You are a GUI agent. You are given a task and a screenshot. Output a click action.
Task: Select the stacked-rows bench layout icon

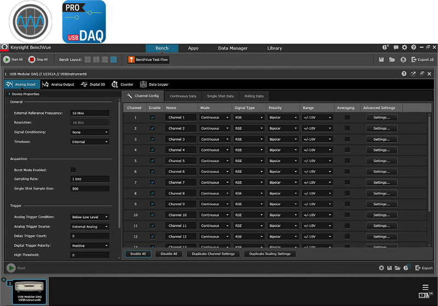[x=105, y=60]
